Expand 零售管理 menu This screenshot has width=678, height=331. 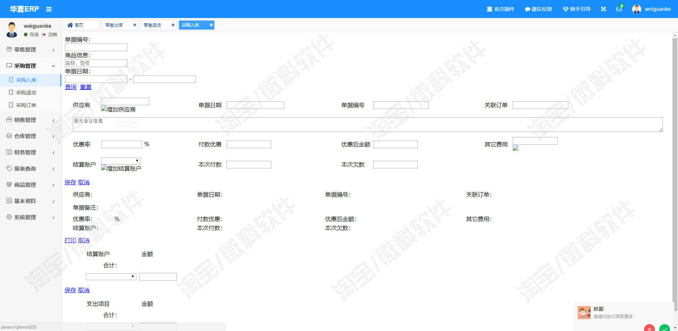tap(31, 50)
